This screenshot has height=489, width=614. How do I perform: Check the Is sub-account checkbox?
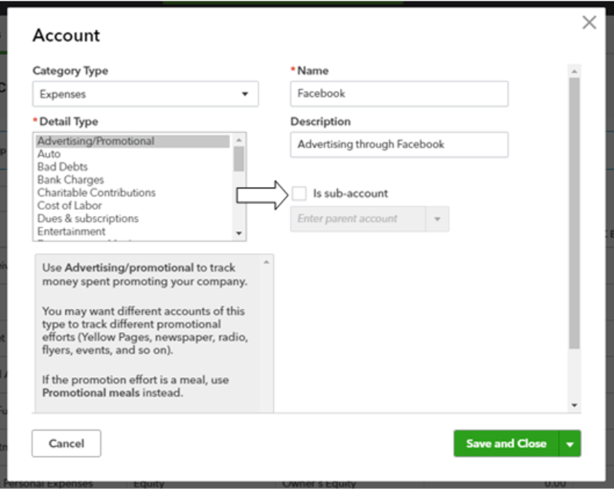coord(299,193)
